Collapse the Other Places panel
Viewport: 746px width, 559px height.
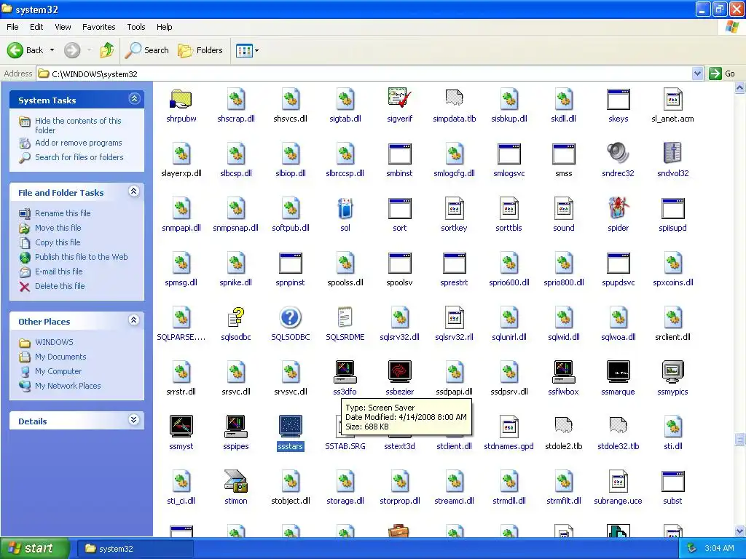click(x=134, y=320)
